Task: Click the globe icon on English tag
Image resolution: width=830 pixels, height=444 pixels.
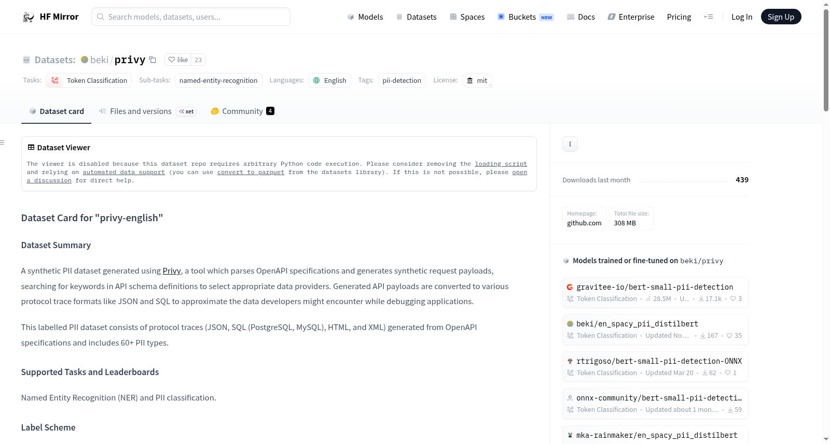Action: [x=316, y=80]
